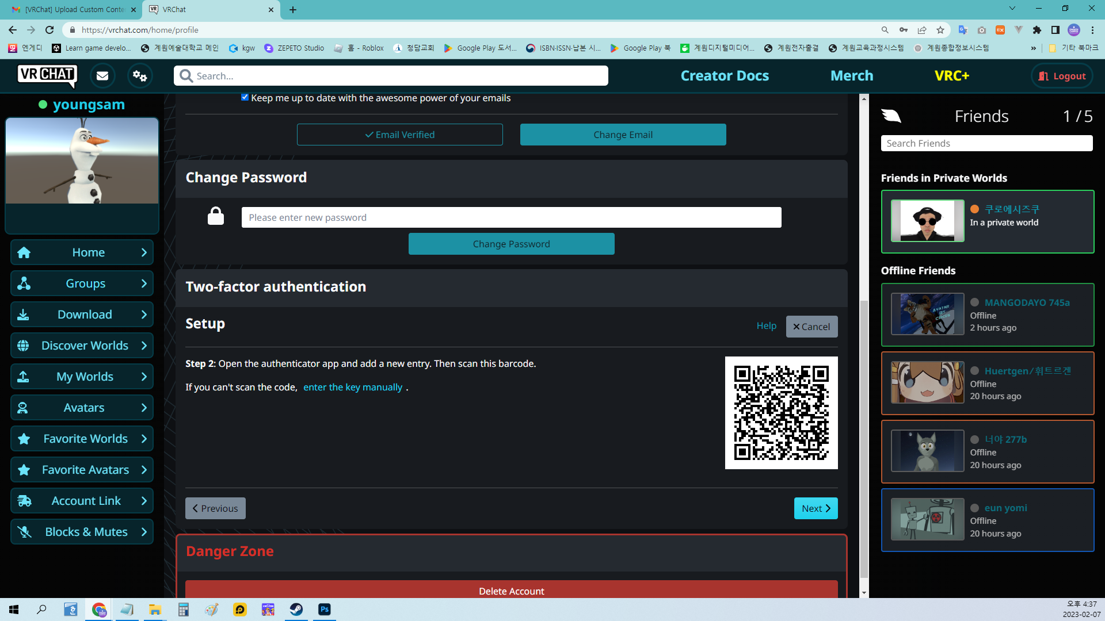This screenshot has height=621, width=1105.
Task: Expand the Download menu chevron
Action: (144, 315)
